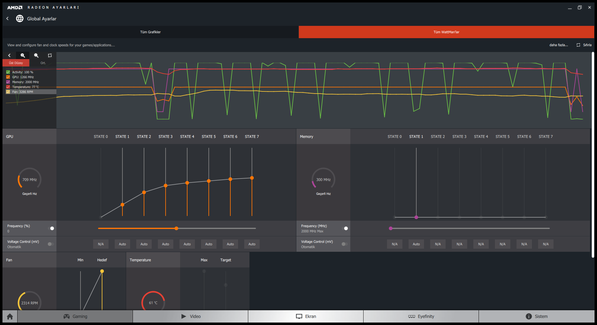
Task: Switch to the Tüm Grafikler tab
Action: point(150,32)
